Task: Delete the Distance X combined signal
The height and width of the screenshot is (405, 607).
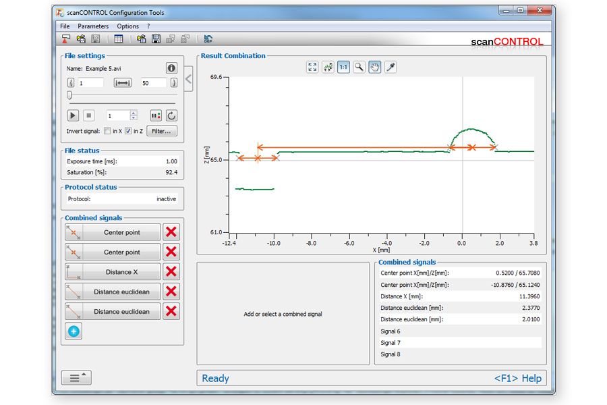Action: [x=171, y=271]
